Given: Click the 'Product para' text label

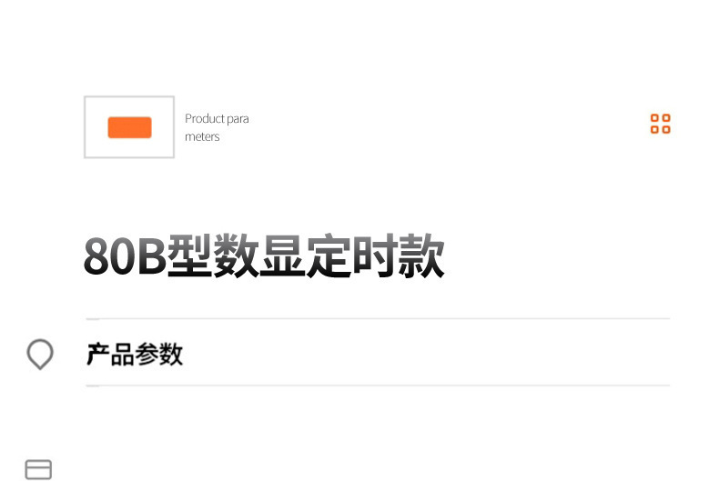Looking at the screenshot, I should [217, 118].
